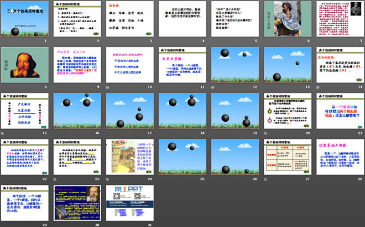The image size is (365, 227).
Task: Click the animation star icon under slide 23
Action: 55,179
